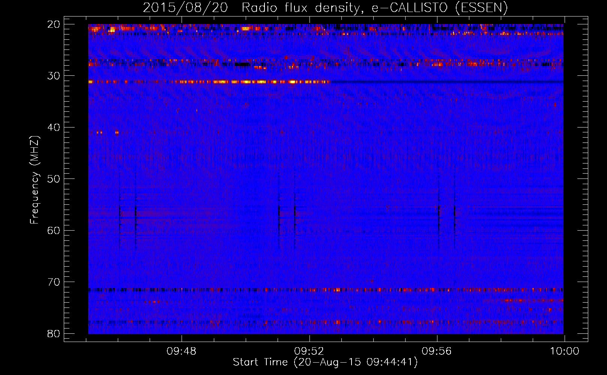Click the 10:00 time tick label
607x375 pixels.
(565, 351)
